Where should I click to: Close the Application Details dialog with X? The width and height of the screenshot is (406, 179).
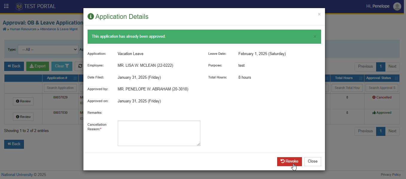319,14
